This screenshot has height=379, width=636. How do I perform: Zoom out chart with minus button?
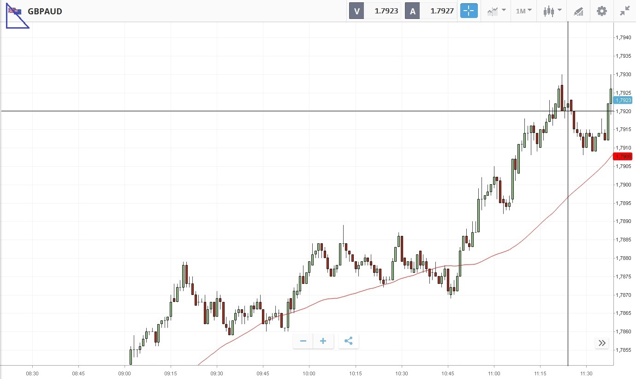(303, 341)
